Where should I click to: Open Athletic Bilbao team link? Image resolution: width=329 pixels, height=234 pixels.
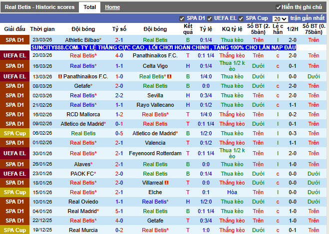point(83,40)
